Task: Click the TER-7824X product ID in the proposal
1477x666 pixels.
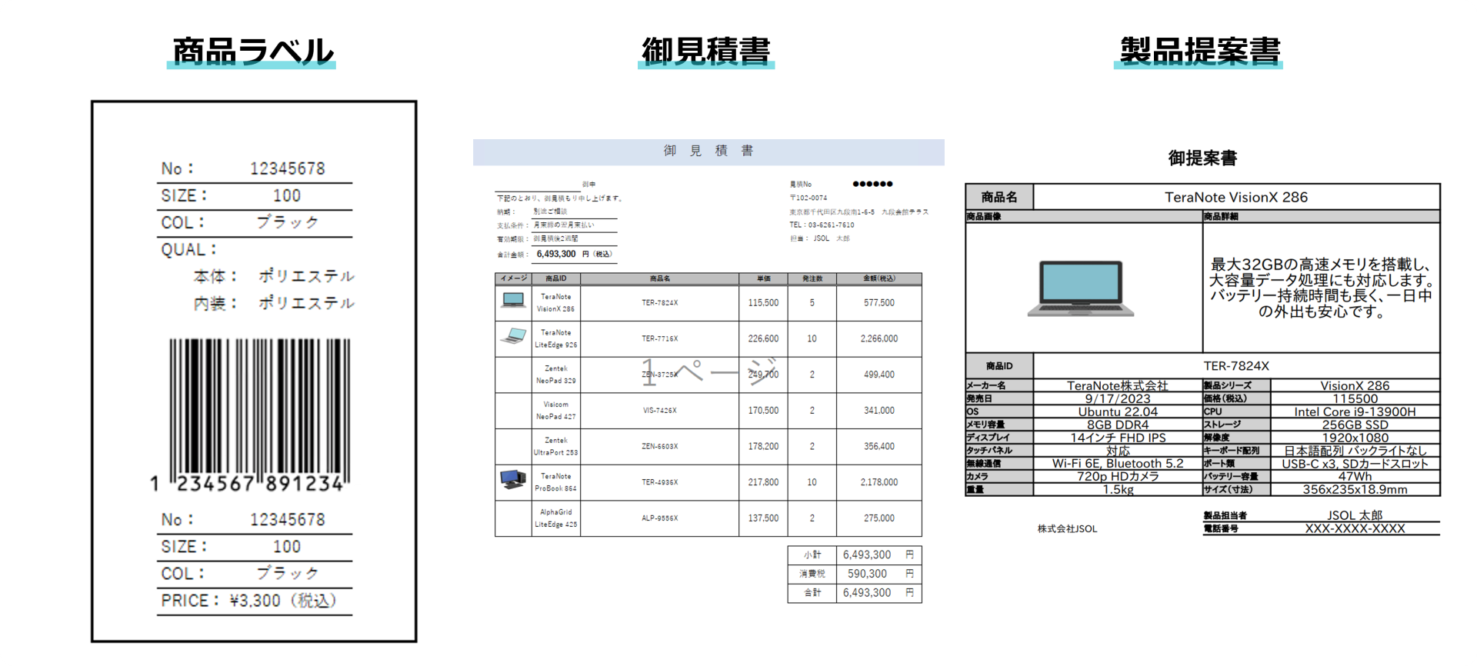Action: click(1235, 366)
